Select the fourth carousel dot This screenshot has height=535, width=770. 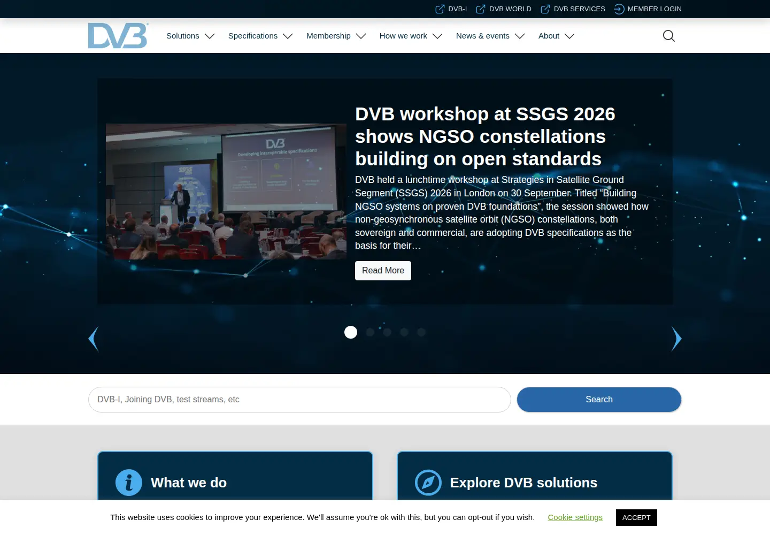404,332
